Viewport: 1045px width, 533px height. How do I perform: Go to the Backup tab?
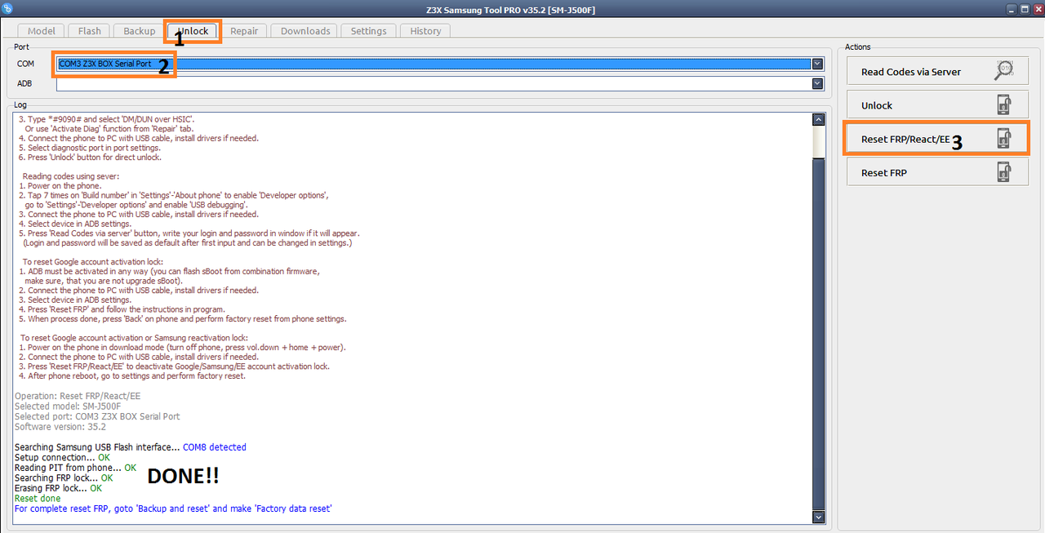click(x=140, y=31)
